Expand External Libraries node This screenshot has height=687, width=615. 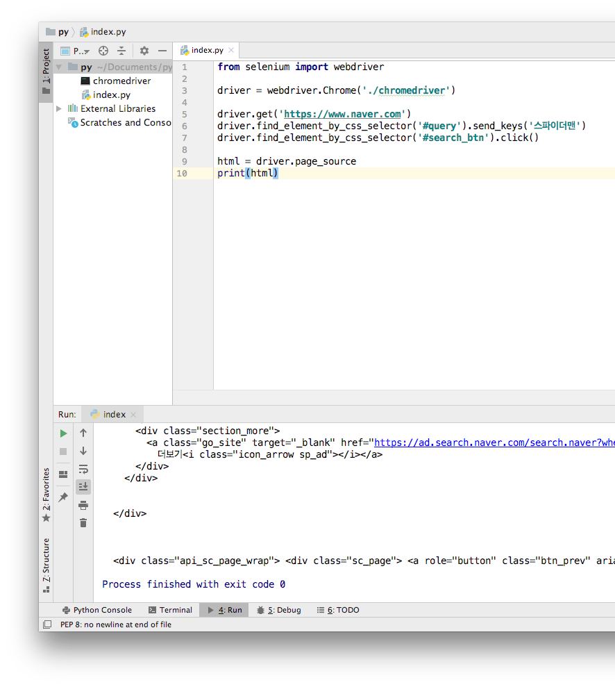(x=59, y=108)
